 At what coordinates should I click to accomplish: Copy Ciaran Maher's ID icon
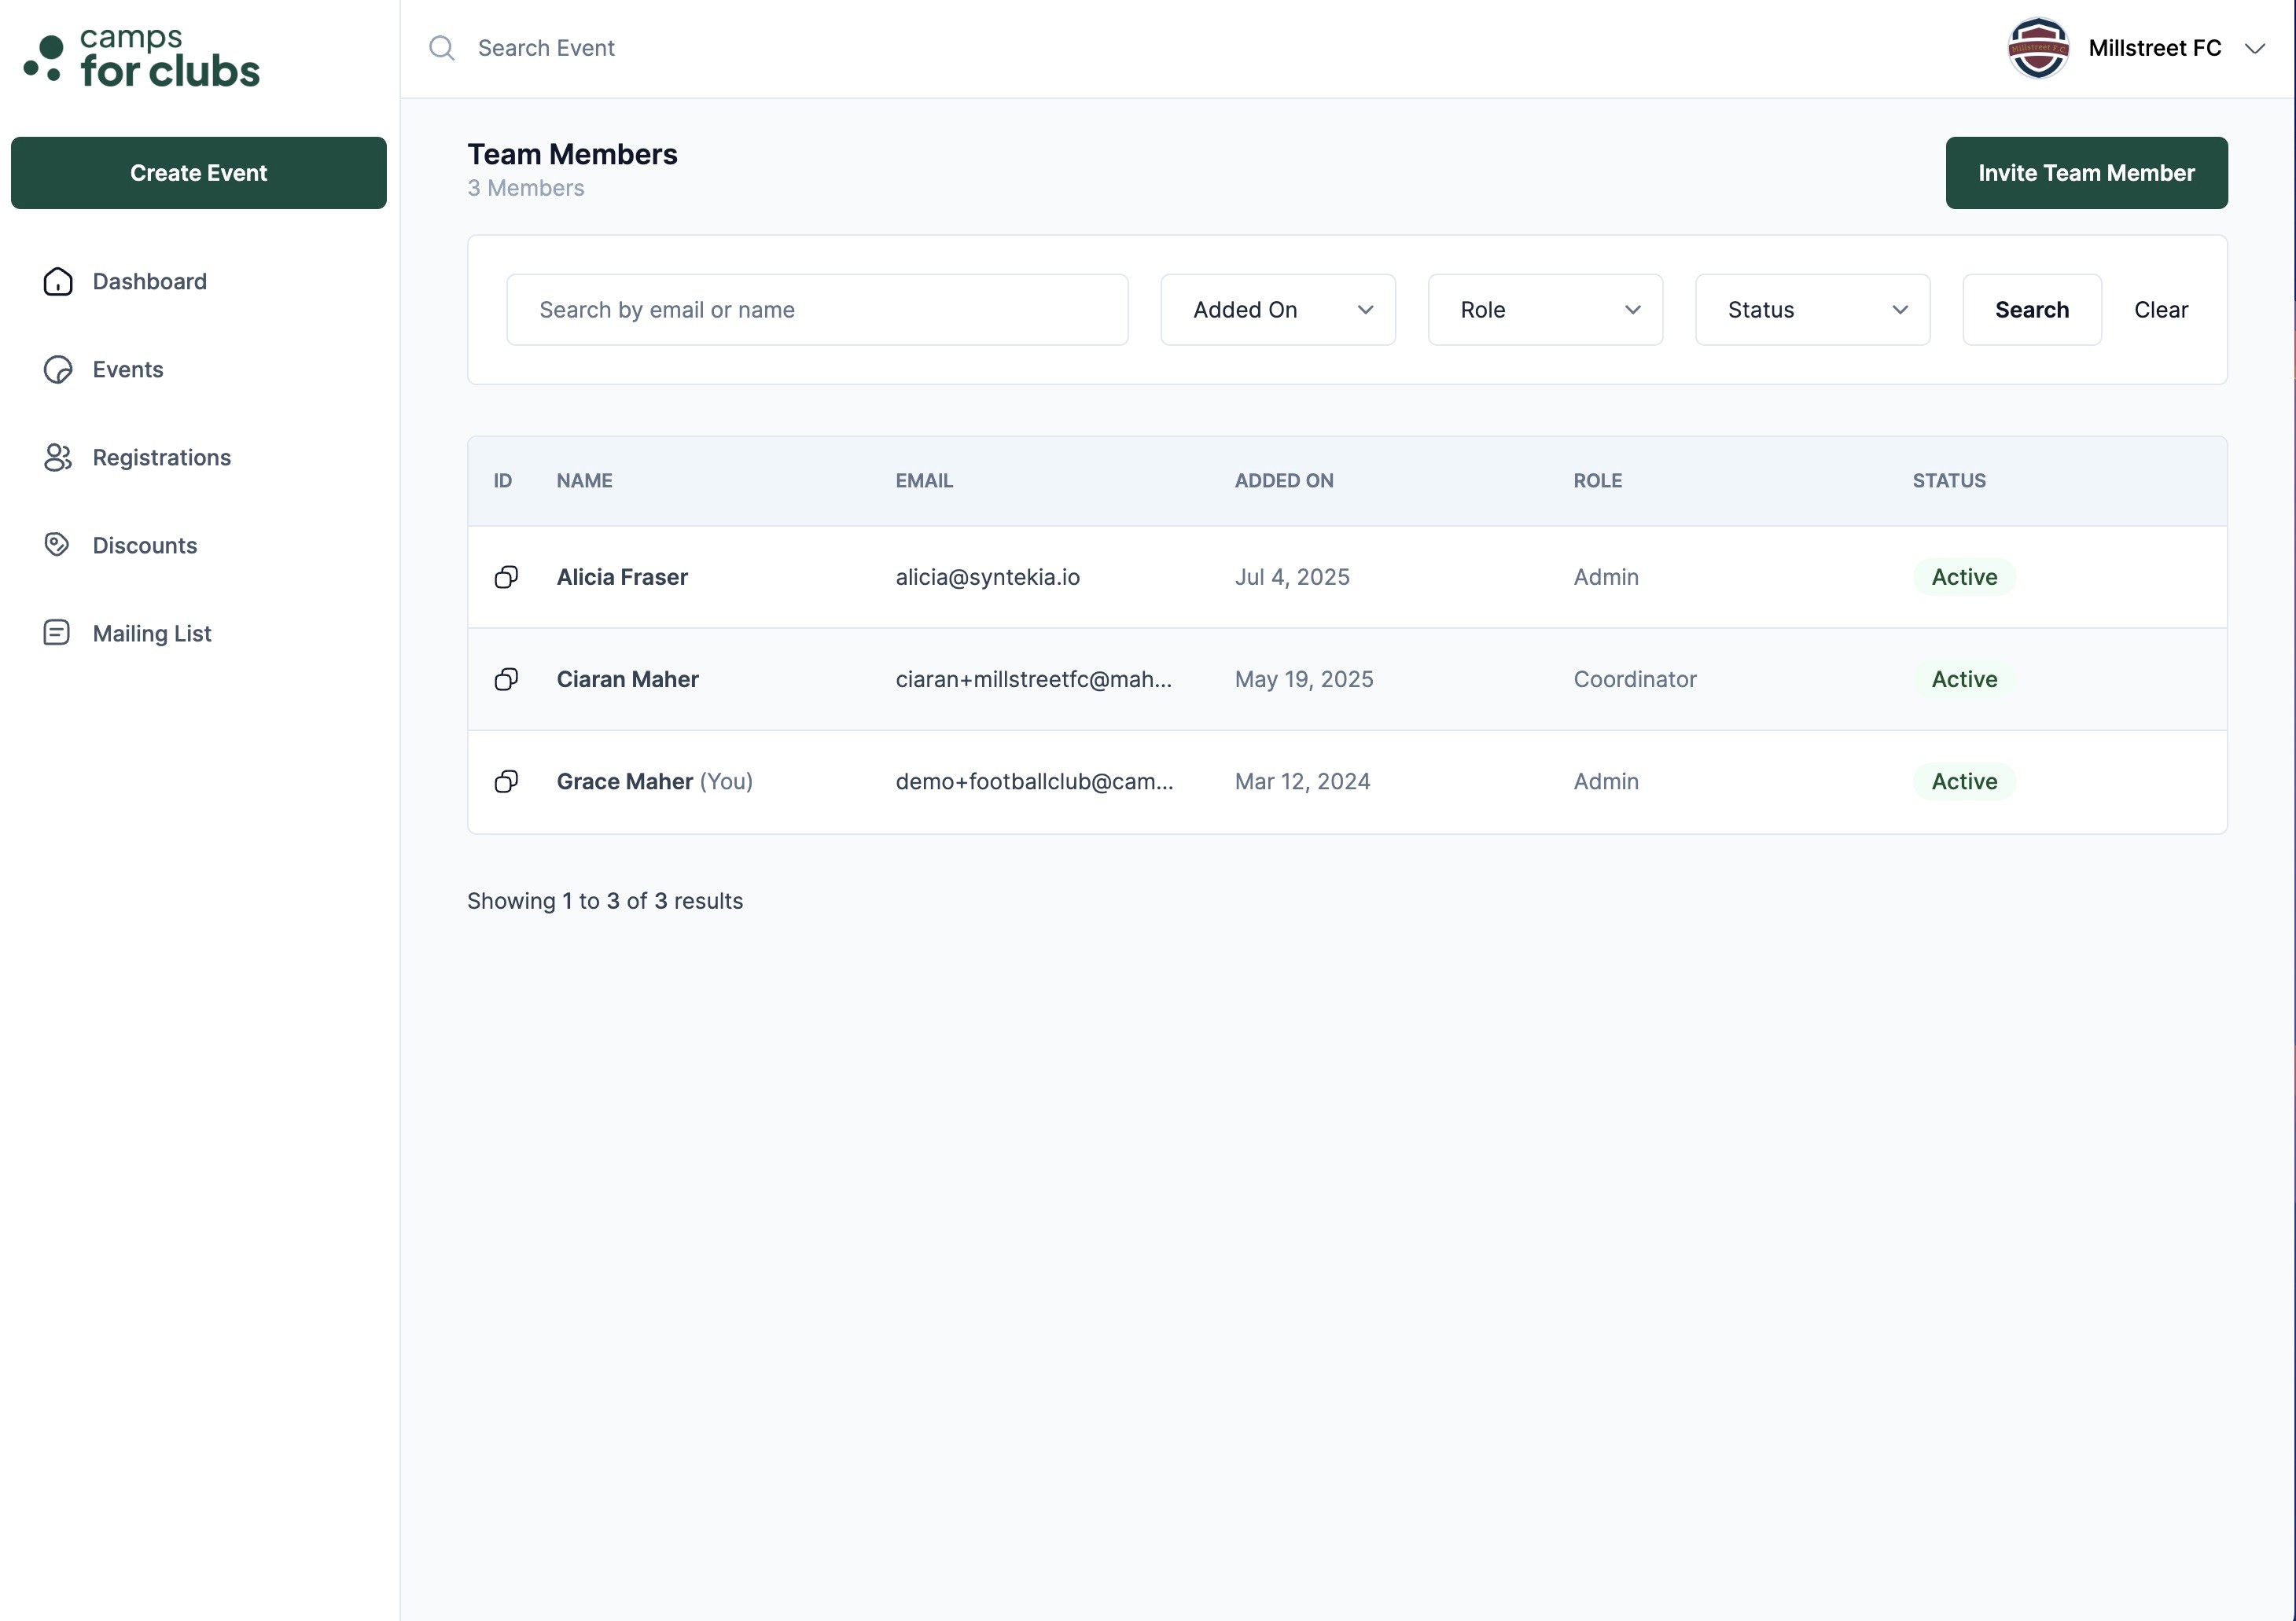click(x=506, y=680)
